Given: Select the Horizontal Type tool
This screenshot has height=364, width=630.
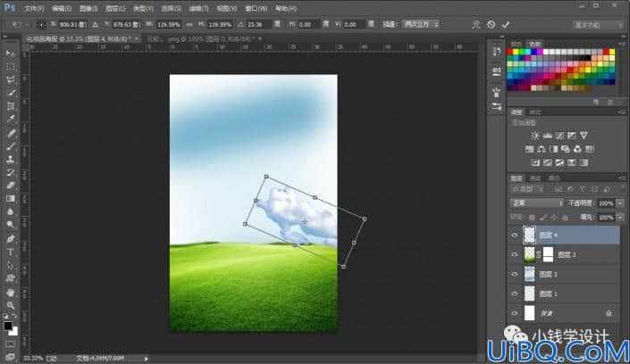Looking at the screenshot, I should [10, 252].
